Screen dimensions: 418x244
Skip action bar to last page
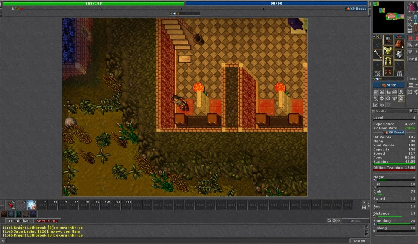pos(364,207)
